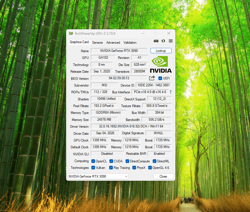250x212 pixels.
Task: Click the Revision value A1
Action: 139,58
